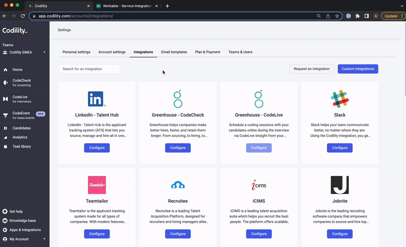Switch to the Workable browser tab

[127, 6]
